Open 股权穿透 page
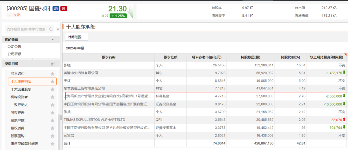The width and height of the screenshot is (348, 150). 17,113
